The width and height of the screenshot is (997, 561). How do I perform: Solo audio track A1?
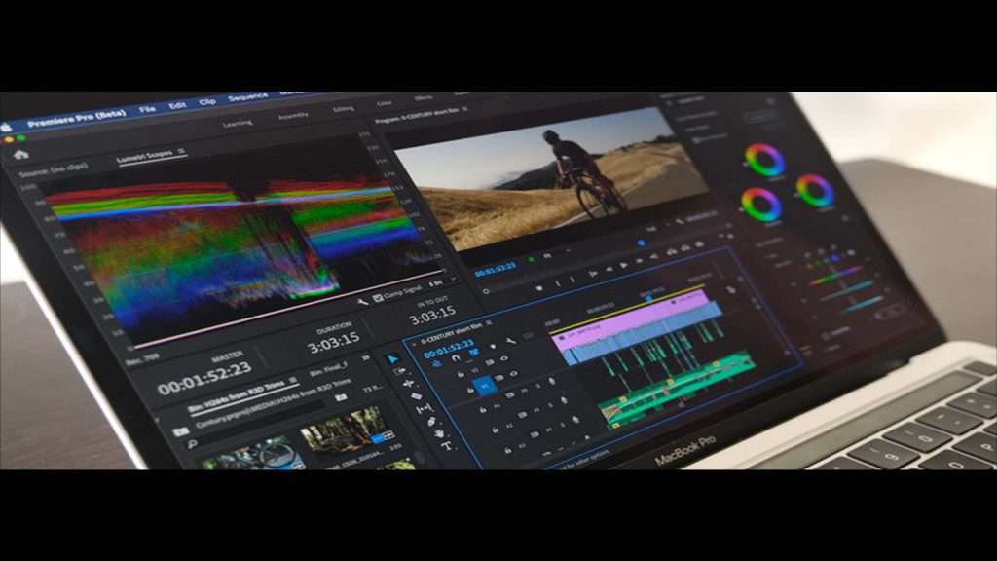point(537,386)
